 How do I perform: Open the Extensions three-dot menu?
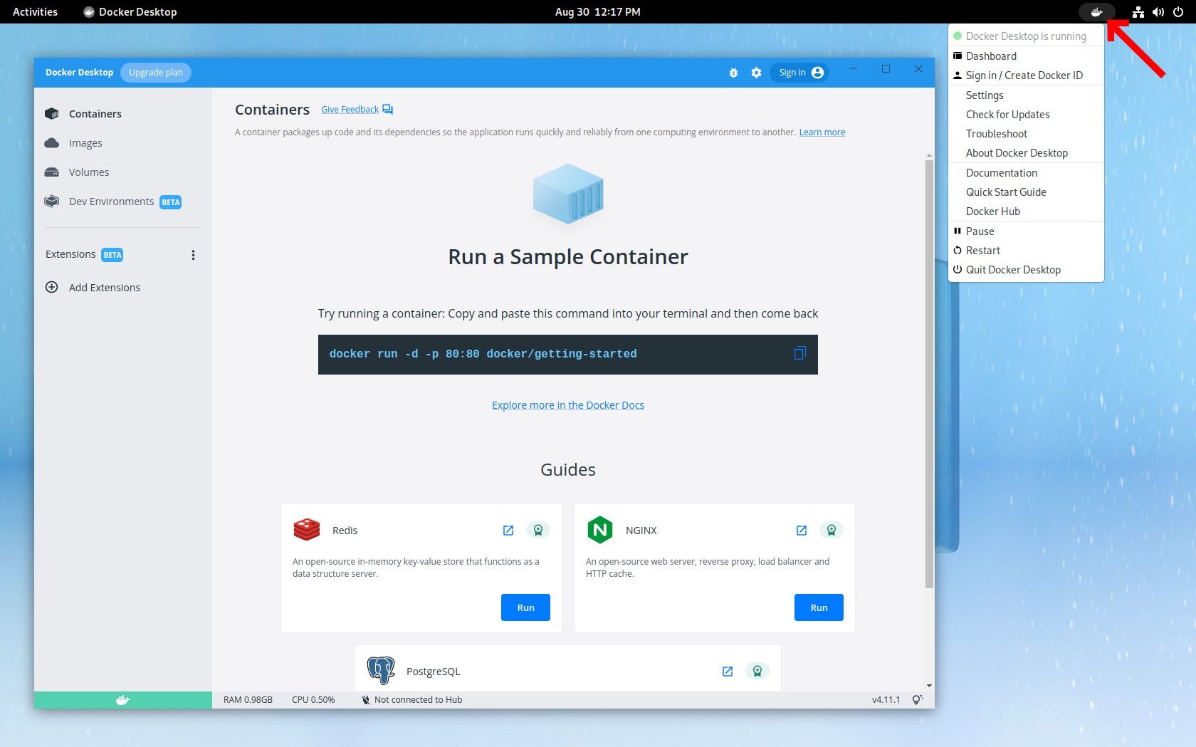pos(193,255)
